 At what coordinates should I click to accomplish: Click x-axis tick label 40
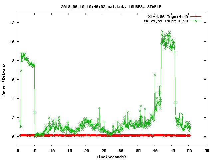coord(155,151)
